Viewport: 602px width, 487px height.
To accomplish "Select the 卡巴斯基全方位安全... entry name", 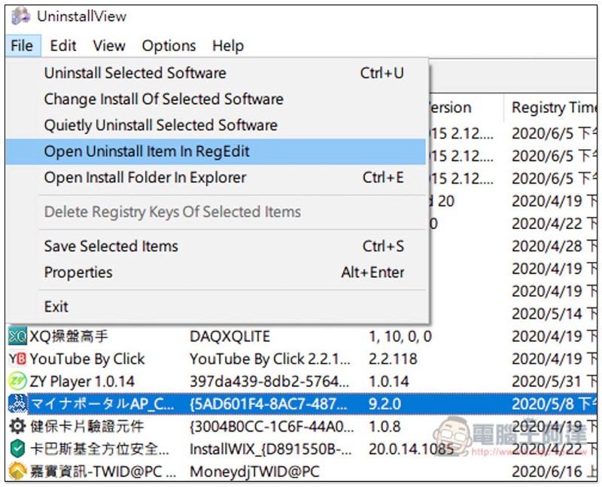I will tap(99, 449).
